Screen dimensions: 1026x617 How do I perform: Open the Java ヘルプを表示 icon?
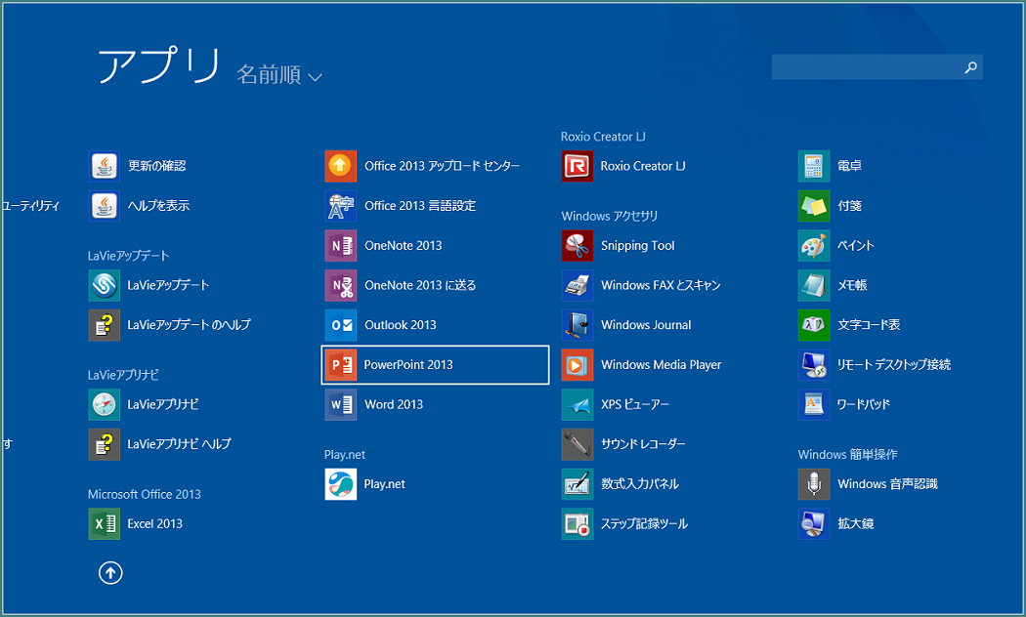[x=104, y=206]
